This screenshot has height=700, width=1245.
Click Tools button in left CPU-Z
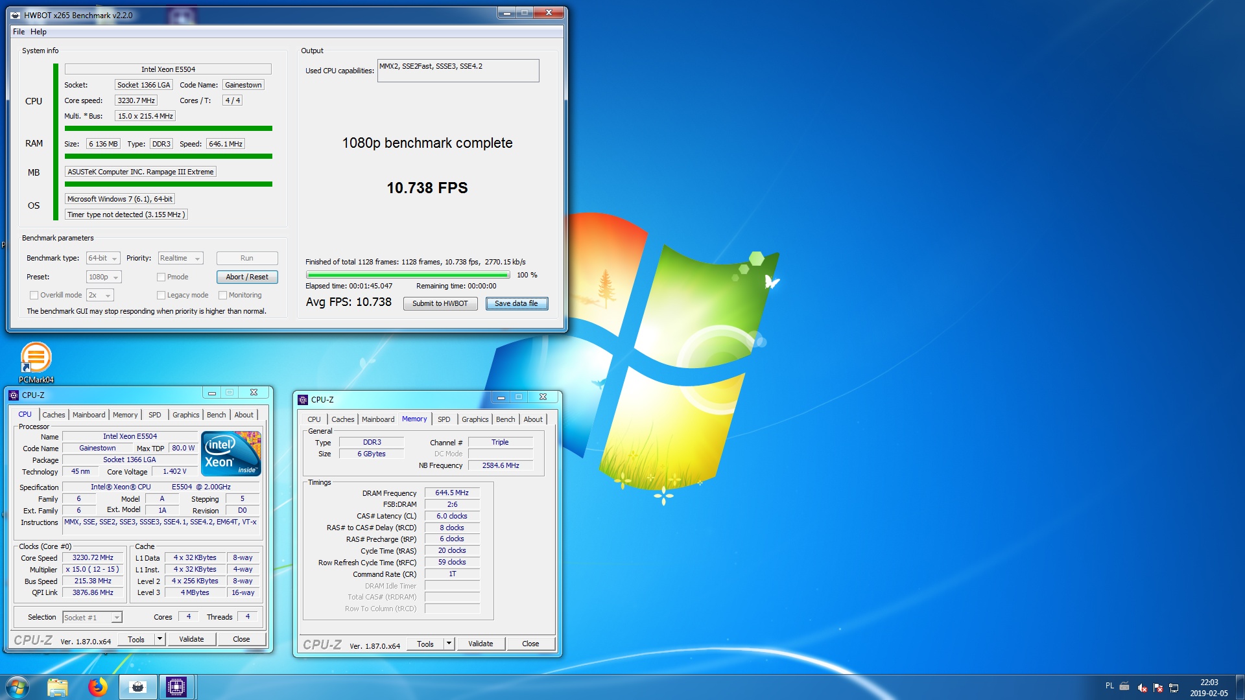(x=136, y=639)
